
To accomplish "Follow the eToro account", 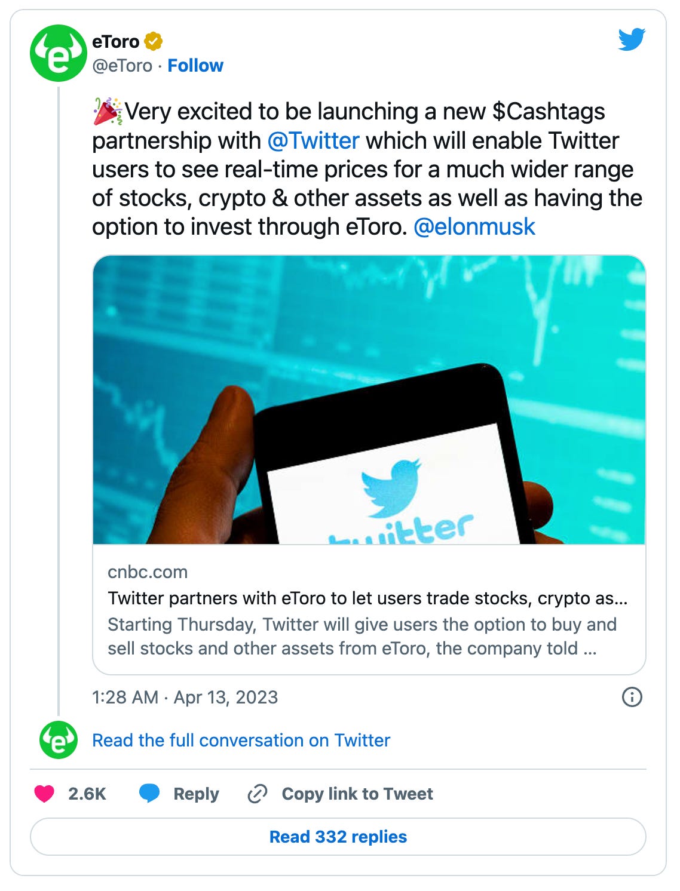I will point(195,65).
